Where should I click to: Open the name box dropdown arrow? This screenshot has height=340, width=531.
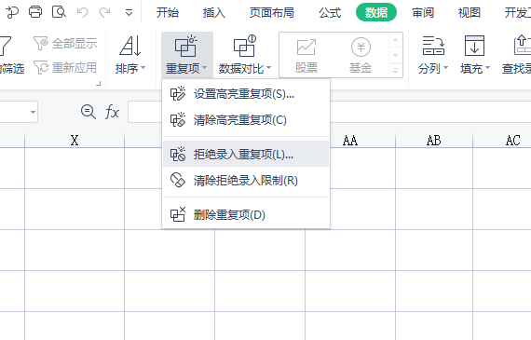pyautogui.click(x=33, y=112)
